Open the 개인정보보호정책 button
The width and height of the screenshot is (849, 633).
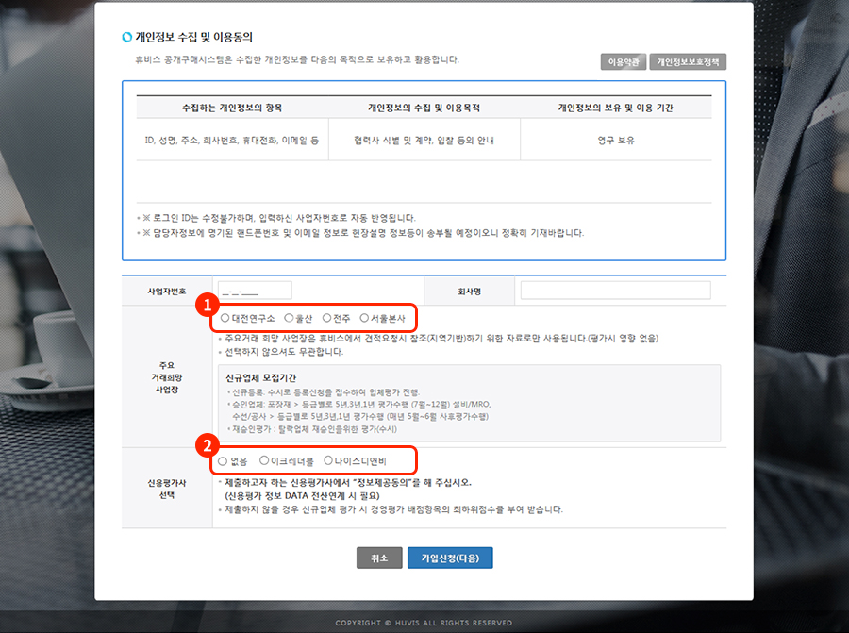tap(688, 61)
